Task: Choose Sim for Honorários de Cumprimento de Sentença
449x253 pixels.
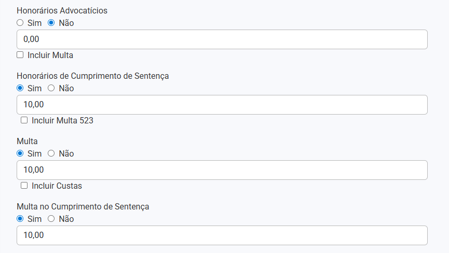Action: tap(20, 88)
